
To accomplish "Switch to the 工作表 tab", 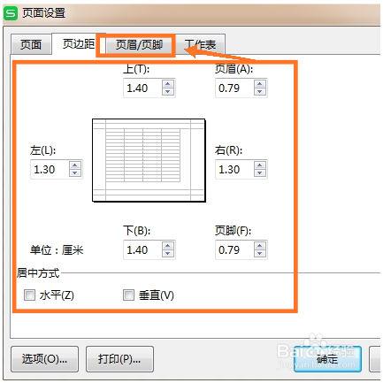I will point(201,44).
